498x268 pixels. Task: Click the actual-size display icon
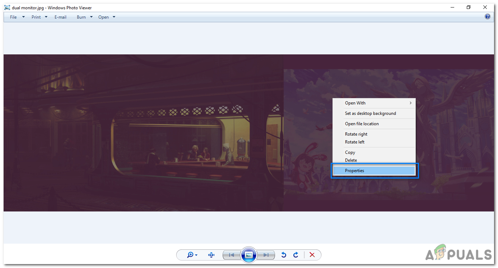(211, 255)
